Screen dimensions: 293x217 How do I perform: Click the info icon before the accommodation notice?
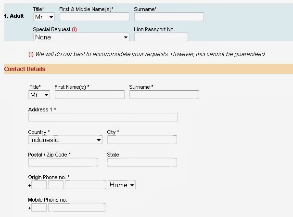pos(31,54)
